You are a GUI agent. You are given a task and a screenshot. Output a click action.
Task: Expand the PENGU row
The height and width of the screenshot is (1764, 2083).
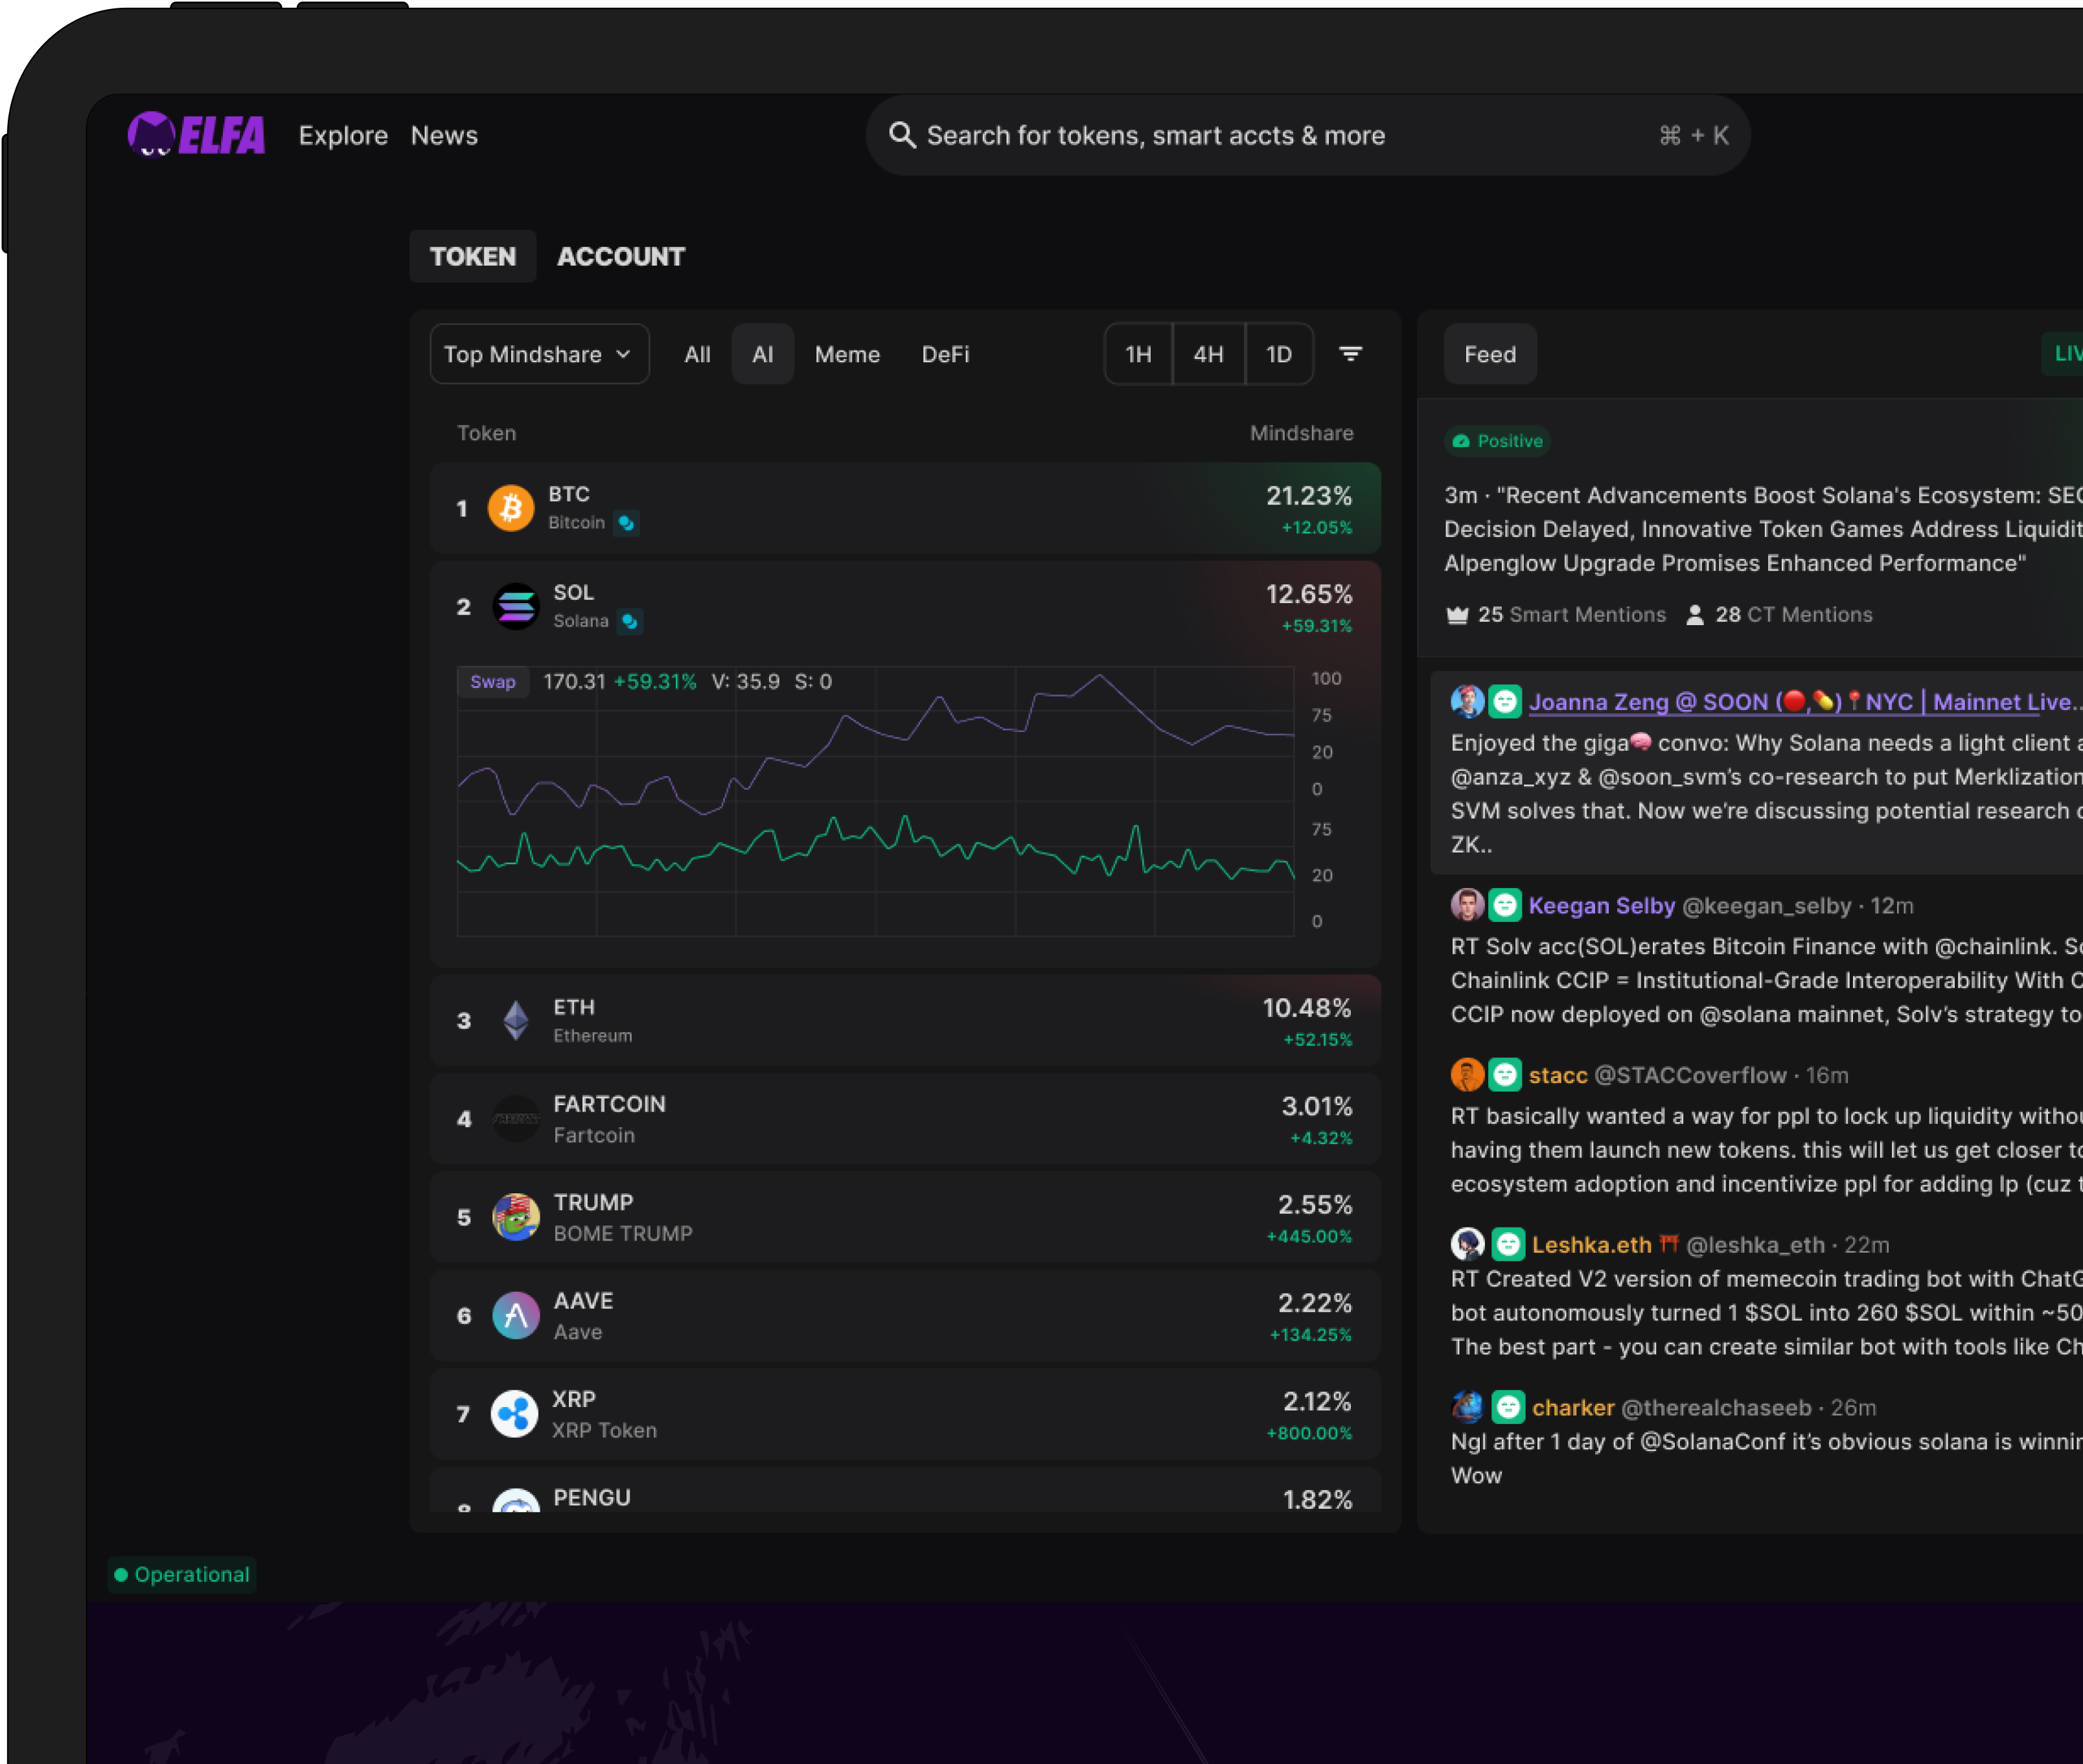click(x=905, y=1490)
